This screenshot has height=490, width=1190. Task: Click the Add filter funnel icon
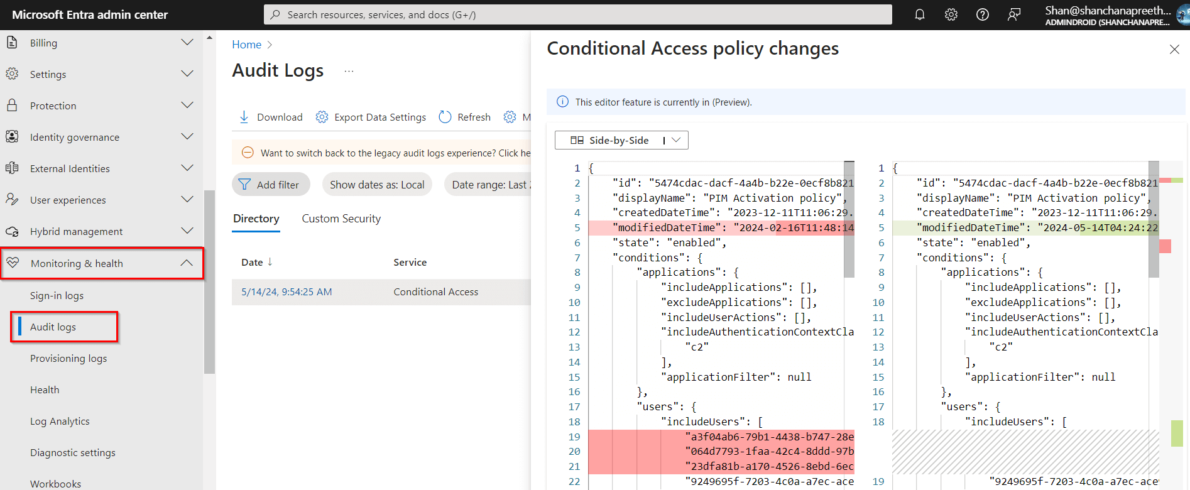[244, 184]
